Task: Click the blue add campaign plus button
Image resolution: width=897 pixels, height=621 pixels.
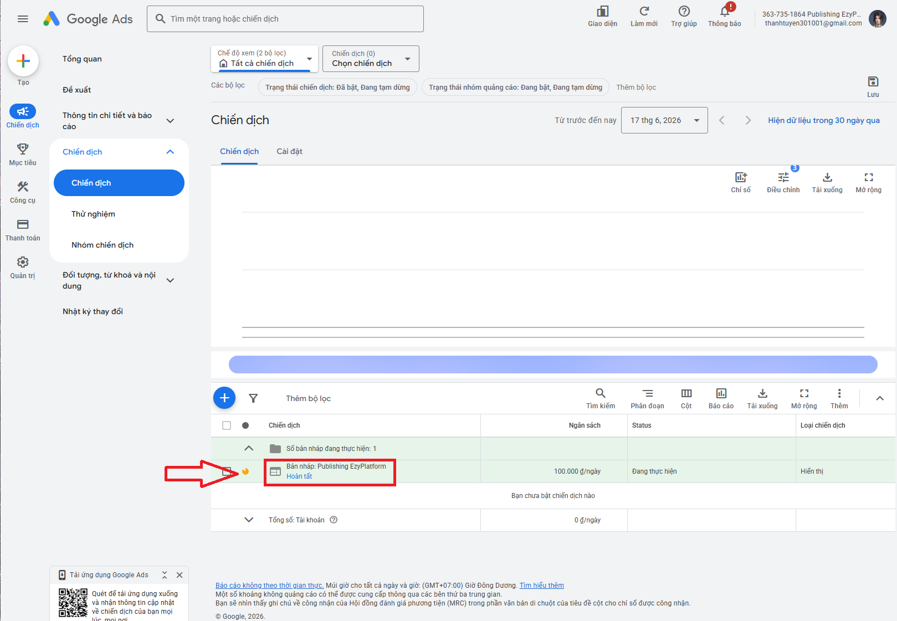Action: point(224,398)
